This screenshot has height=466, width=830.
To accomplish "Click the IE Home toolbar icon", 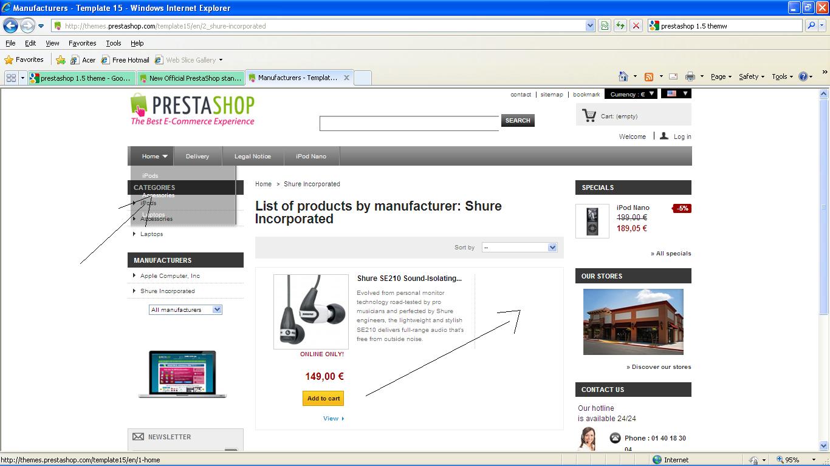I will 623,76.
